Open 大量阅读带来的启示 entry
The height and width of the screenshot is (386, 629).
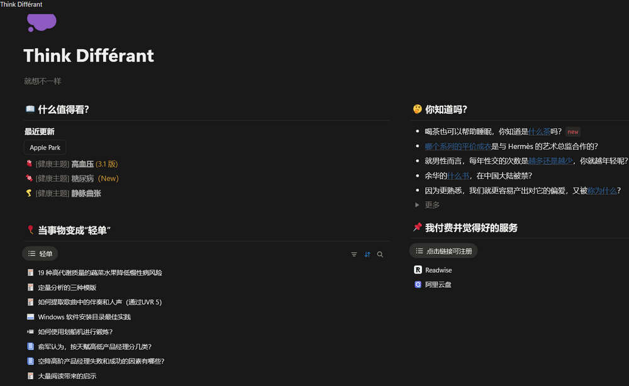click(x=67, y=376)
